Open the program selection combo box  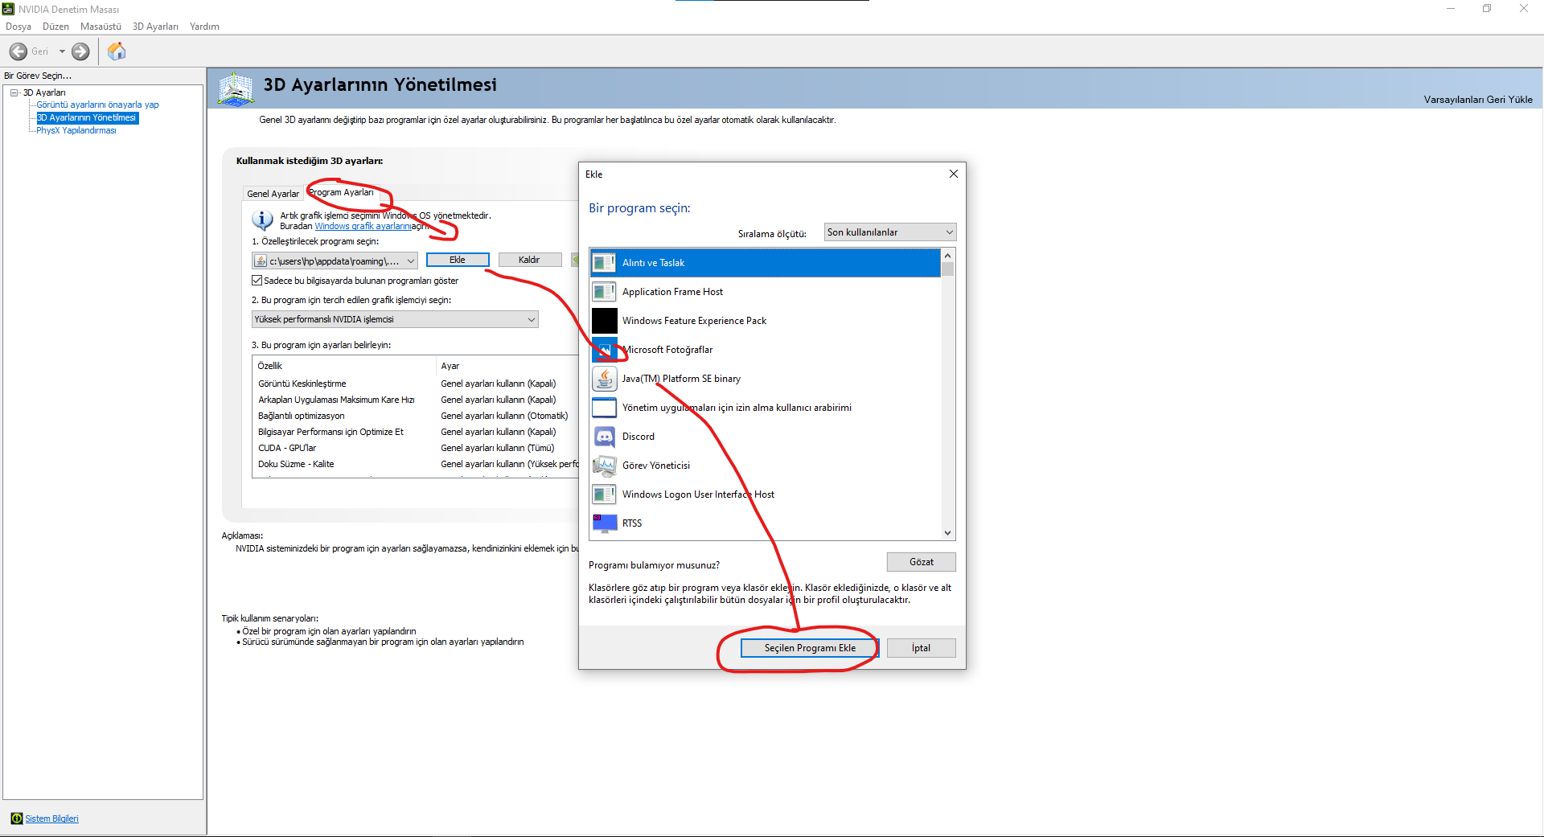[x=335, y=261]
